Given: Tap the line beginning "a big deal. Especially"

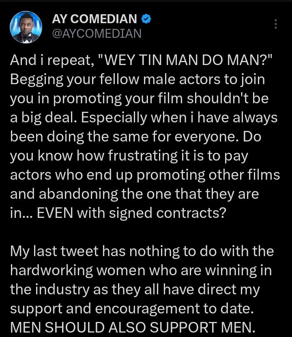Looking at the screenshot, I should pos(144,117).
